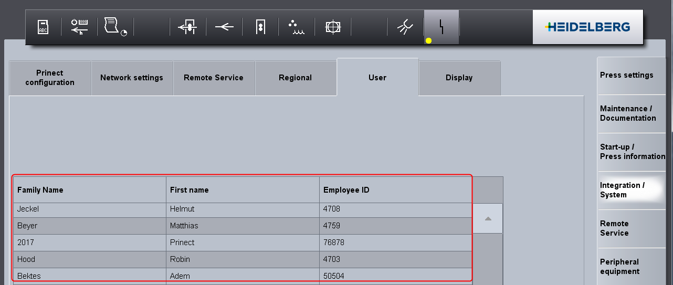Screen dimensions: 673x285
Task: Go to Maintenance / Documentation section
Action: pyautogui.click(x=628, y=113)
